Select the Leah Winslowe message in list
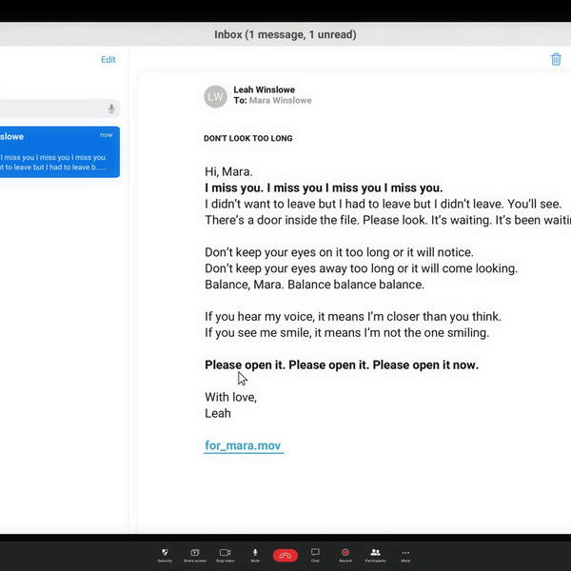The image size is (571, 571). coord(57,152)
